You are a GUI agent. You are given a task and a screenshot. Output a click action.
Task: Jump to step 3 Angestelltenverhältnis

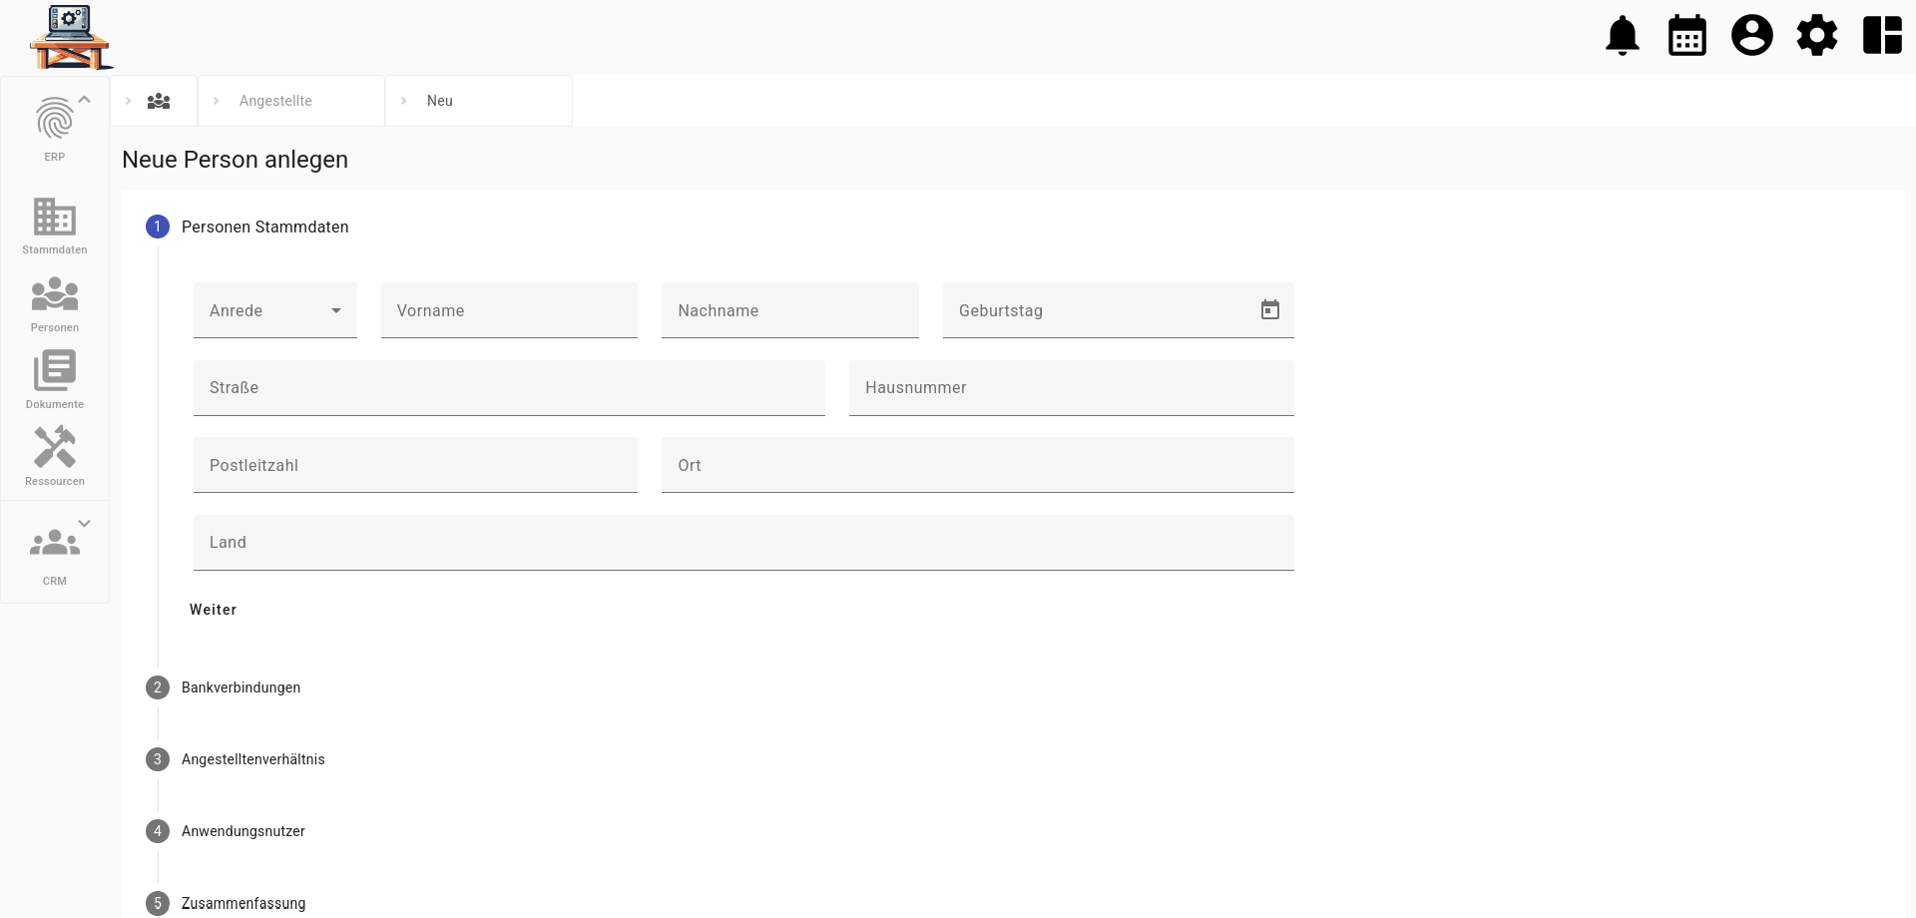tap(236, 759)
